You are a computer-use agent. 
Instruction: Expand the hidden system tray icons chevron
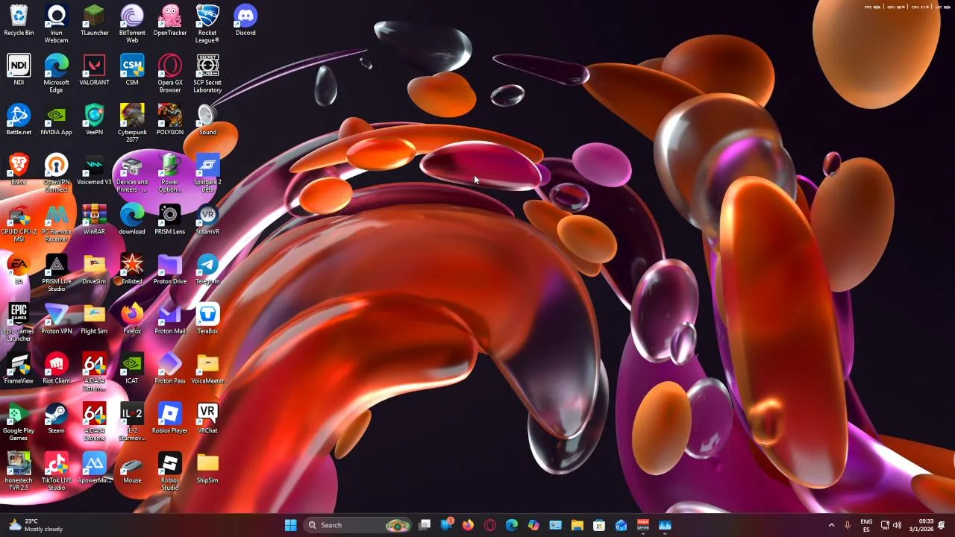pos(831,525)
